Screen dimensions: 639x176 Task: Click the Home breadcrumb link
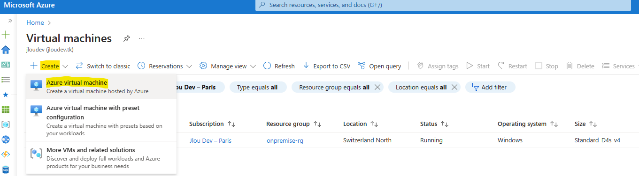coord(35,22)
